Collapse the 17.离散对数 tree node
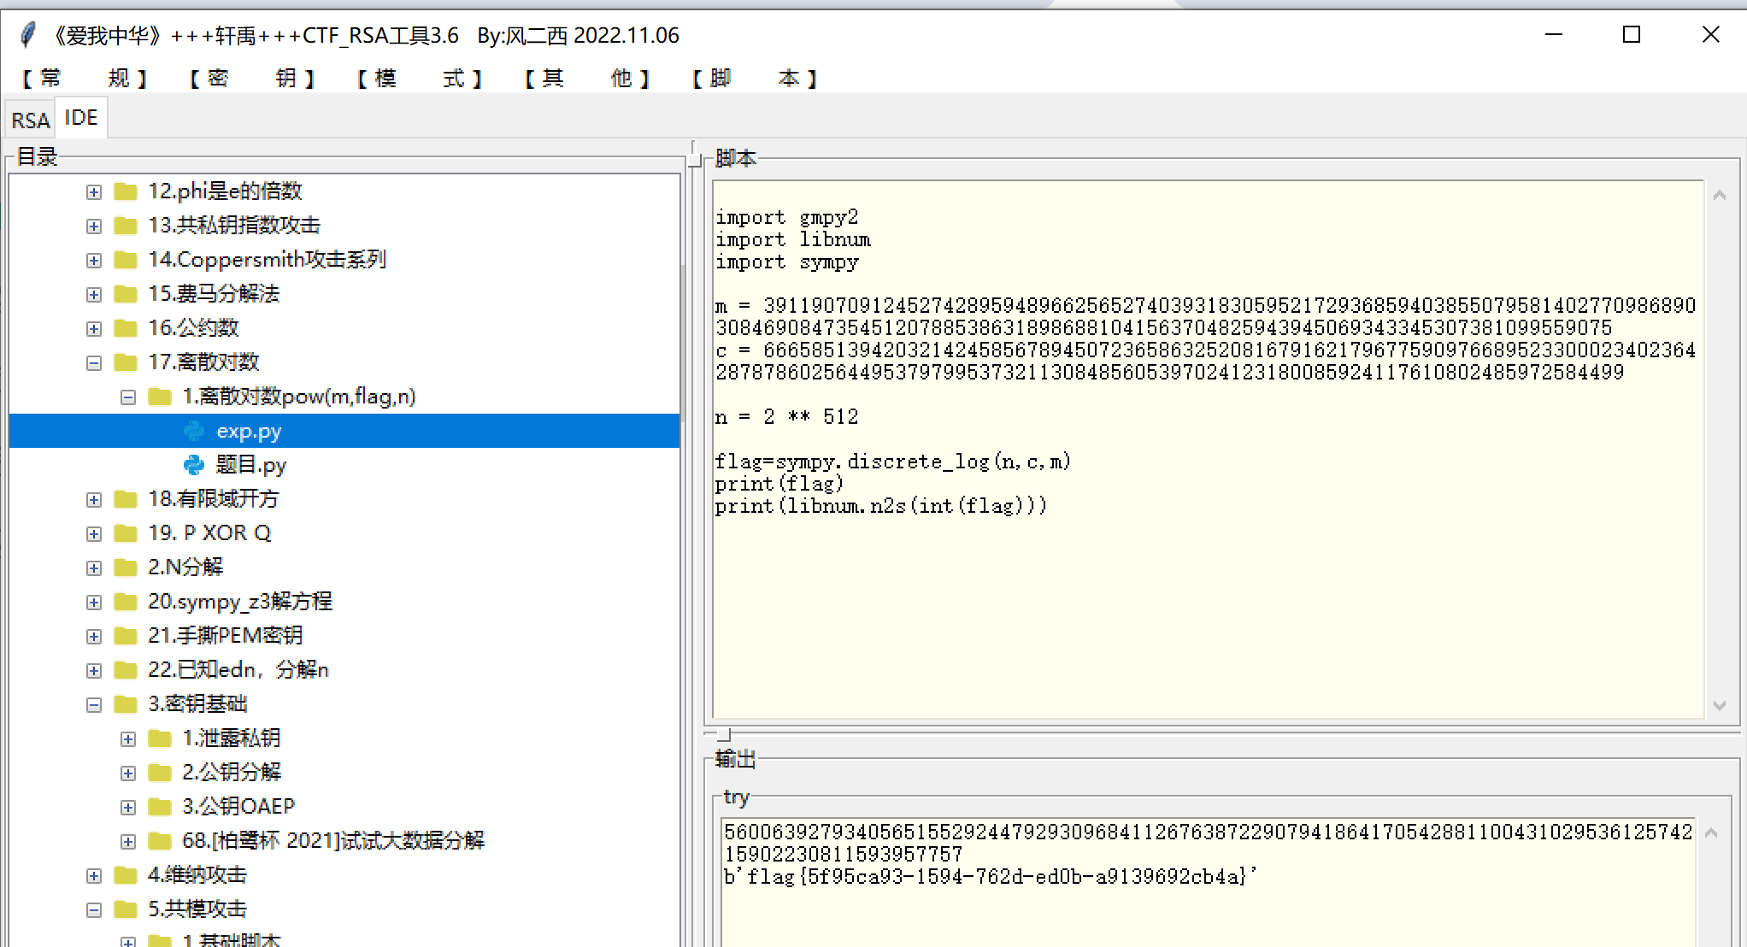The image size is (1747, 947). [x=94, y=363]
